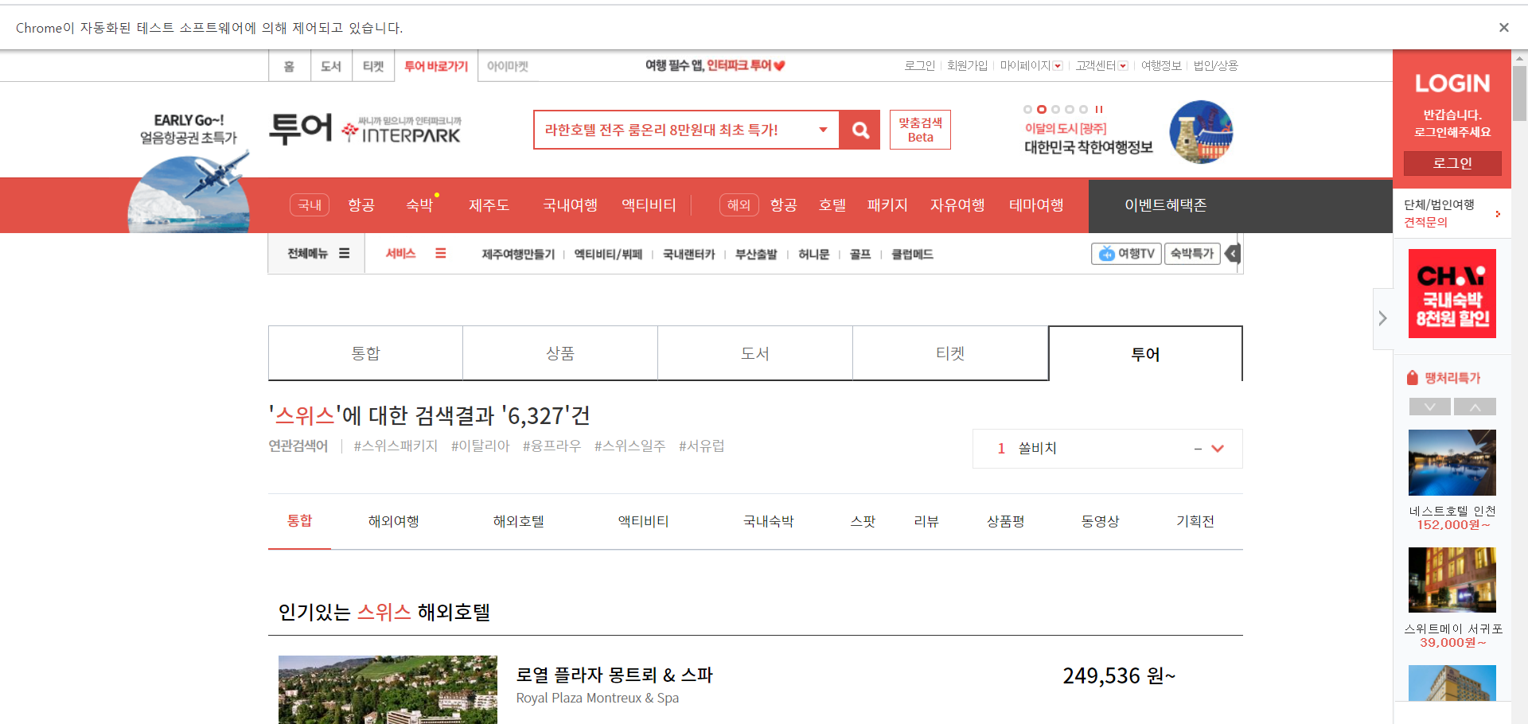Select the 해외호텔 filter tab
Screen dimensions: 1528x724
[x=518, y=521]
